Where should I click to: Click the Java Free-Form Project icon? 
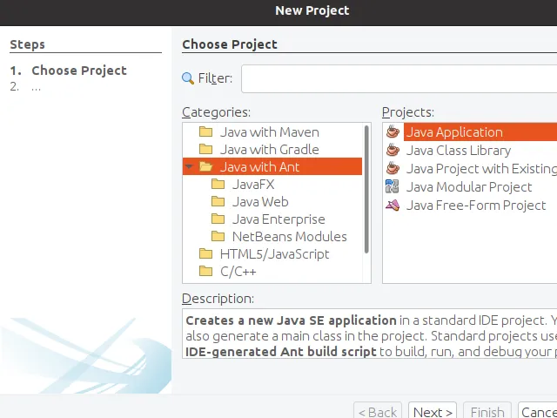point(393,206)
